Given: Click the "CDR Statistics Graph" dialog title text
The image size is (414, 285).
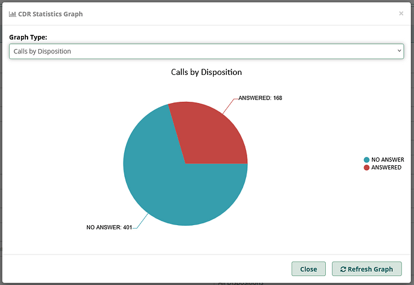Looking at the screenshot, I should click(x=50, y=14).
